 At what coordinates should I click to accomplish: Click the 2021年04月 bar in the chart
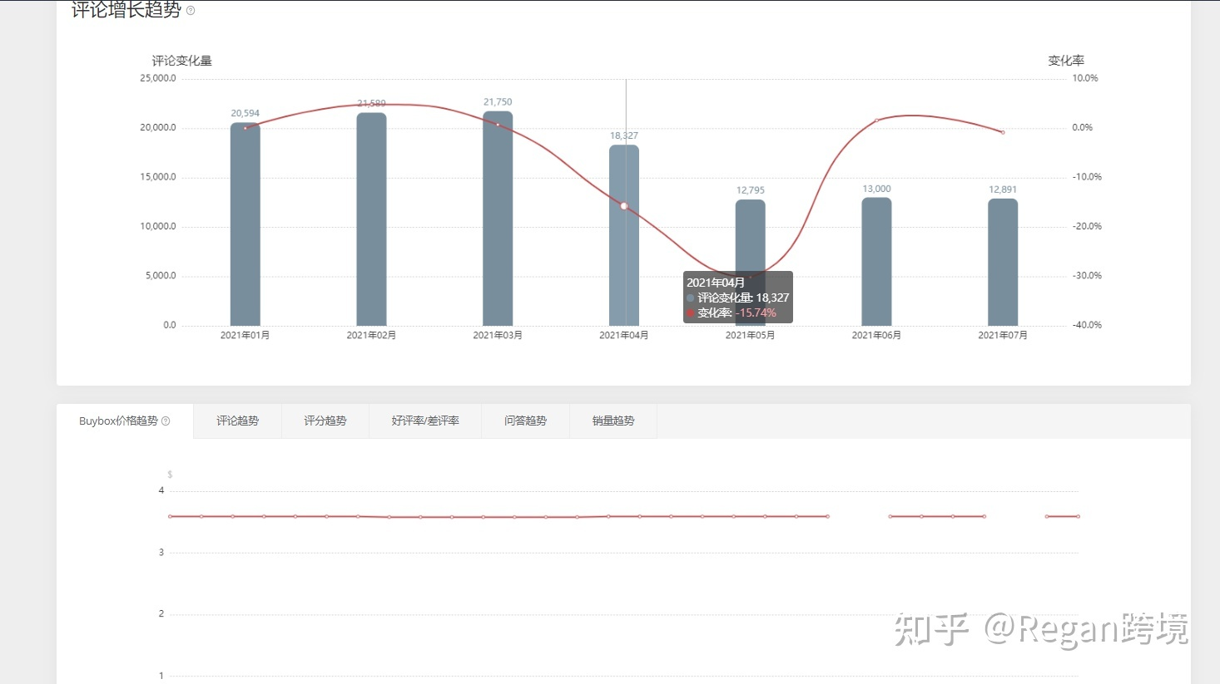click(625, 233)
